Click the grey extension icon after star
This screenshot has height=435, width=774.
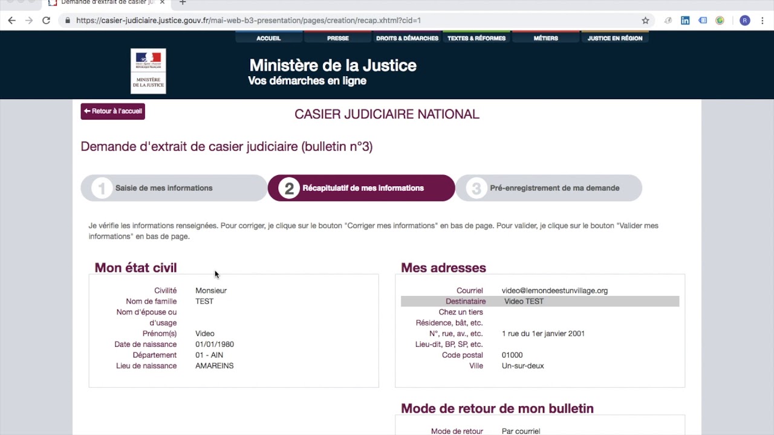coord(668,21)
